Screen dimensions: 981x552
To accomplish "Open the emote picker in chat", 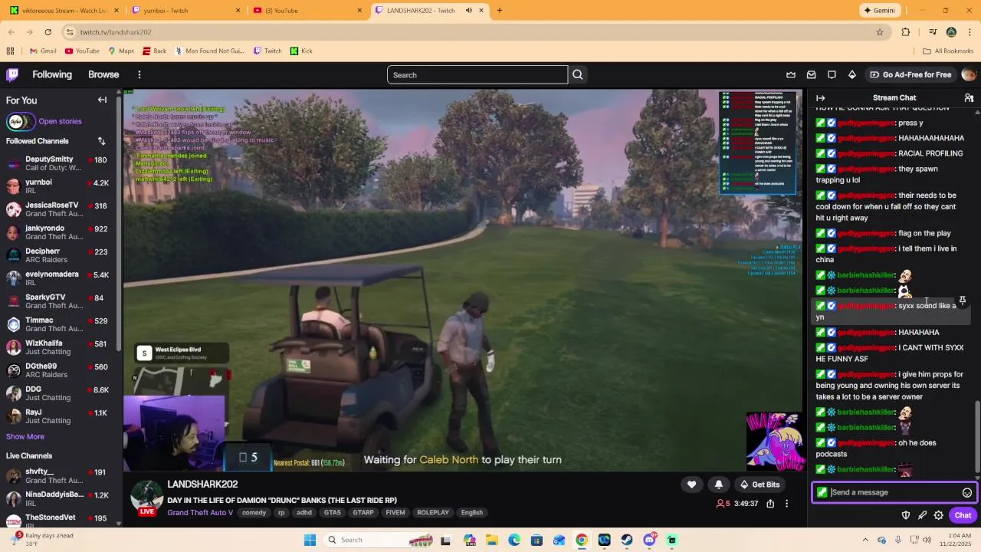I will click(x=967, y=493).
